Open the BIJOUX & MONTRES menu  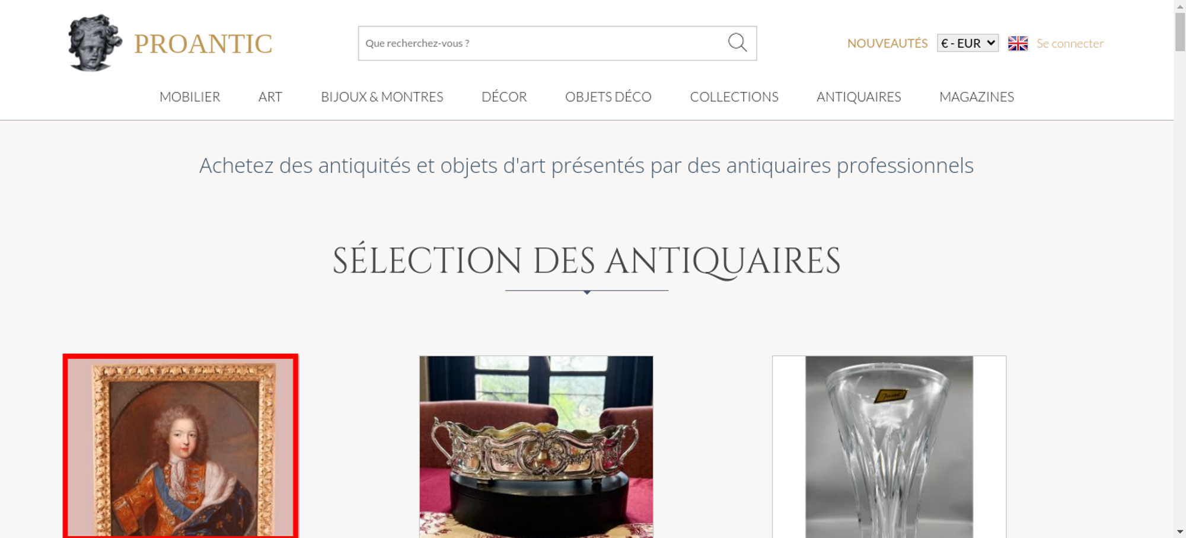(x=382, y=97)
